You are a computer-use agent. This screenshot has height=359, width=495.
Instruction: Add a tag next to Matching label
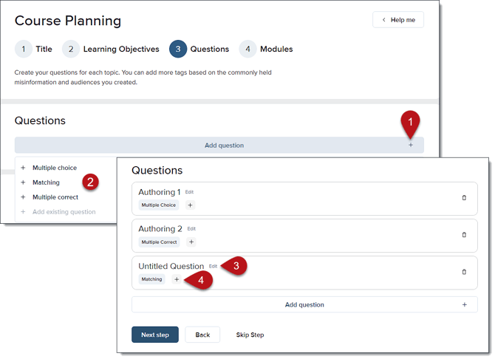click(176, 279)
